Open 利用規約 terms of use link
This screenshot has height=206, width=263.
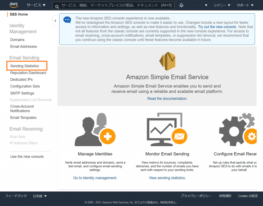225,196
